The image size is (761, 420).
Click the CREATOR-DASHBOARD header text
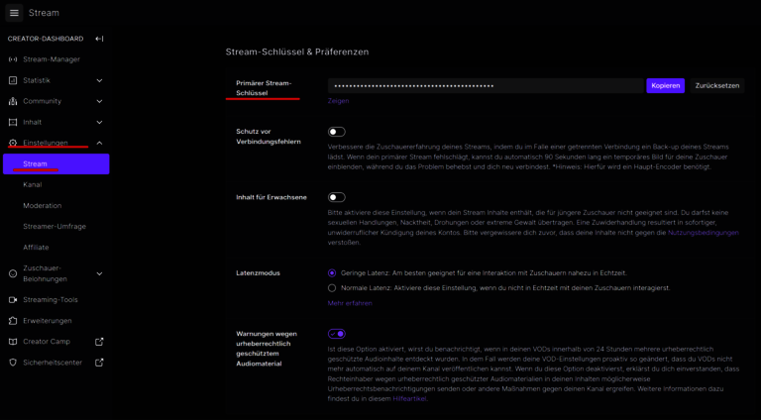pyautogui.click(x=46, y=39)
